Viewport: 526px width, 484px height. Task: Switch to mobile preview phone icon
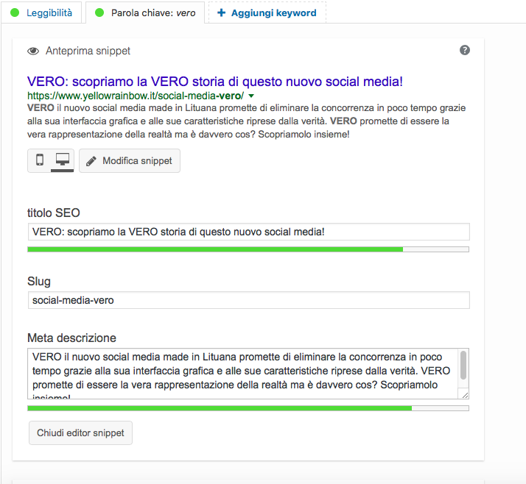pyautogui.click(x=40, y=160)
